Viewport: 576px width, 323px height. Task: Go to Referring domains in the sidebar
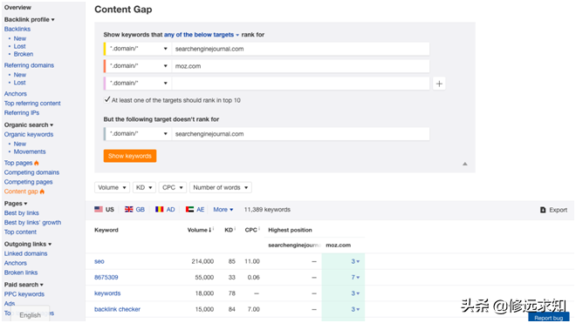pyautogui.click(x=29, y=65)
